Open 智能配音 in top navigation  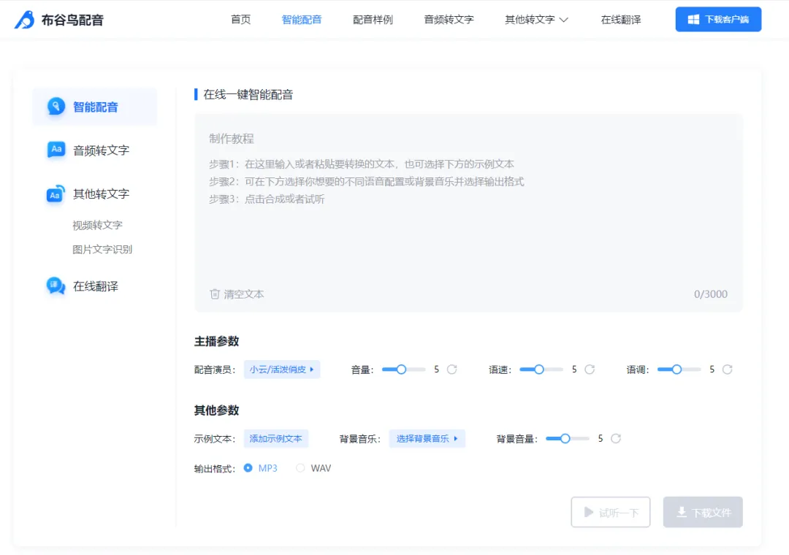click(302, 20)
